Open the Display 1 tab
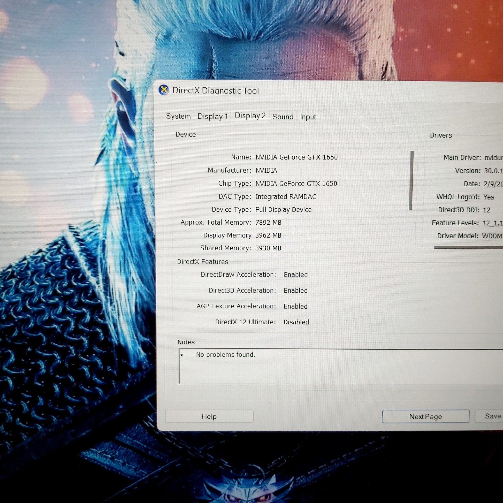 point(212,116)
